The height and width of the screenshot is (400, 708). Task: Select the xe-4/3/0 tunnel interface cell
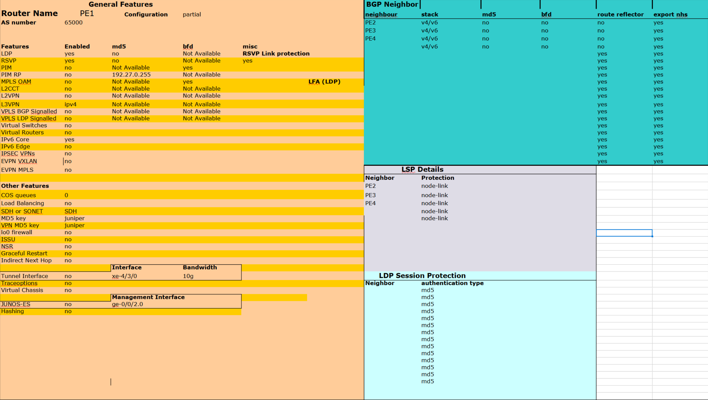coord(124,276)
